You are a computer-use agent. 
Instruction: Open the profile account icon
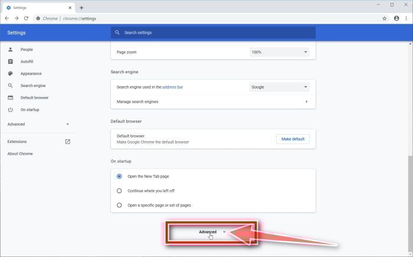[x=396, y=18]
